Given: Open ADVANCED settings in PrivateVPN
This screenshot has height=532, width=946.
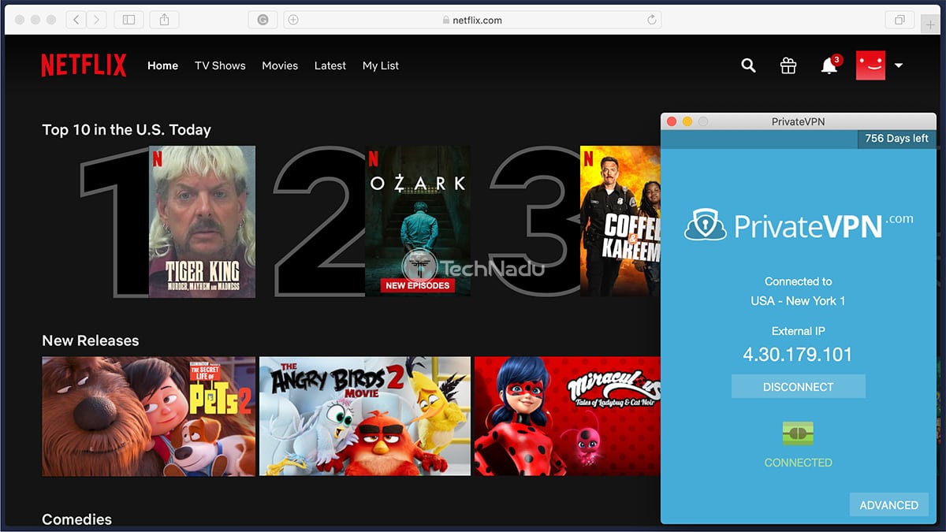Looking at the screenshot, I should [889, 504].
